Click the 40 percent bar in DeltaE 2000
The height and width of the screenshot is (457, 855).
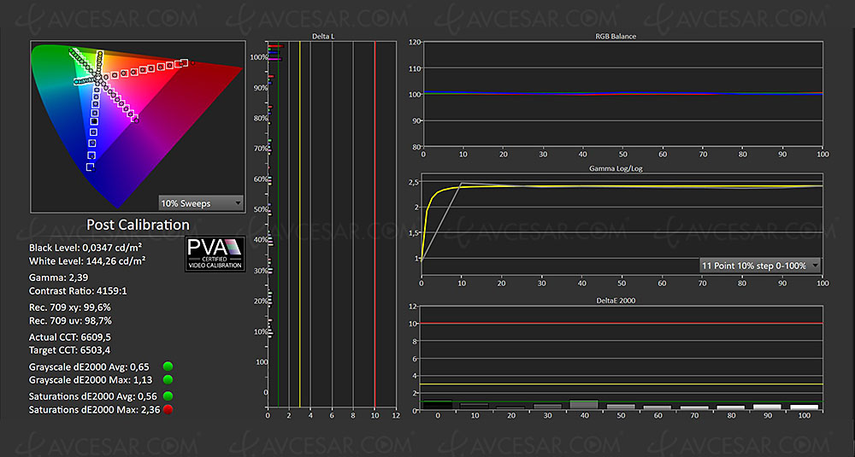[x=583, y=405]
